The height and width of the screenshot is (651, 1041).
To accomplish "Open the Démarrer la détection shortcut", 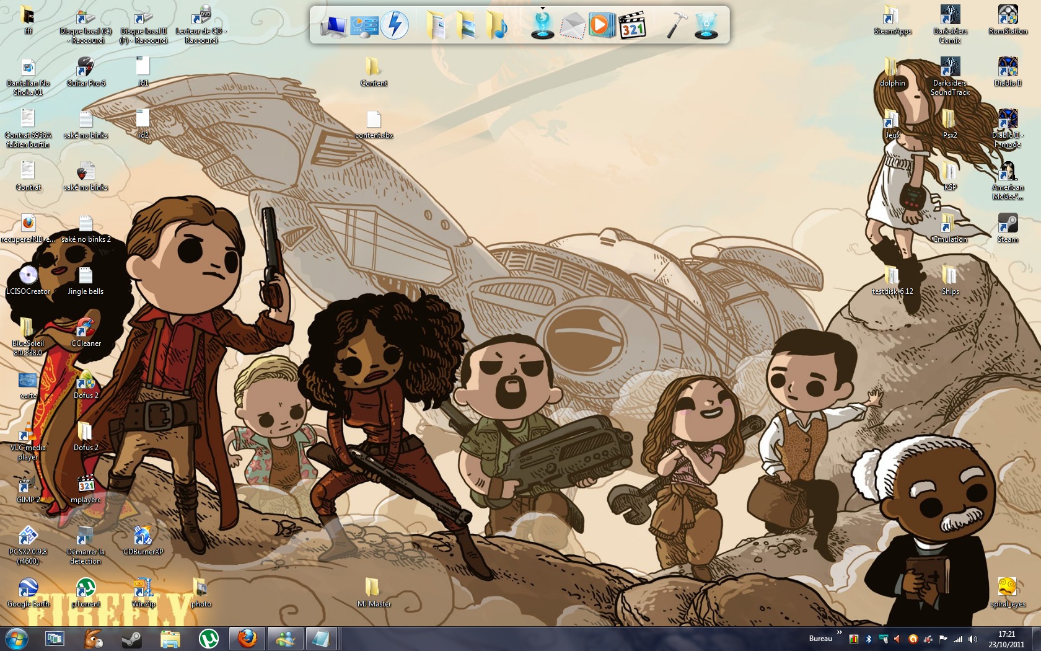I will click(x=86, y=545).
